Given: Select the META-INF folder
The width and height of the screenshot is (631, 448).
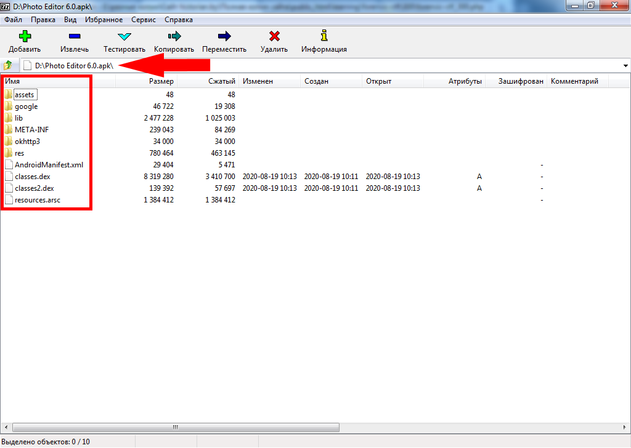Looking at the screenshot, I should (x=32, y=130).
